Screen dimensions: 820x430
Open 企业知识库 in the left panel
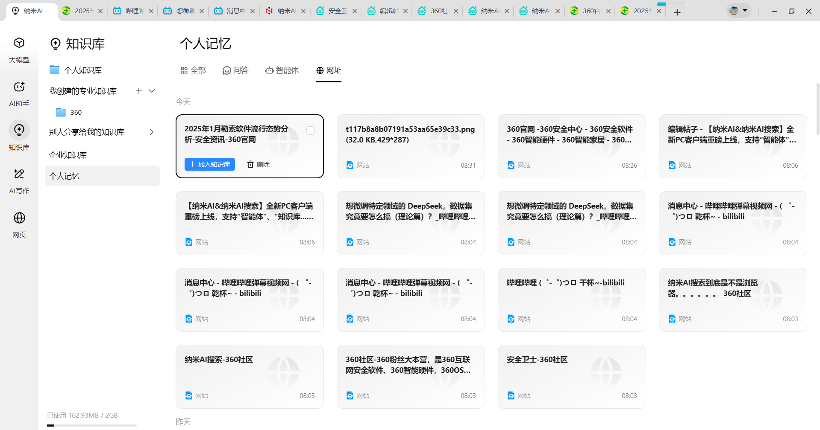point(68,155)
